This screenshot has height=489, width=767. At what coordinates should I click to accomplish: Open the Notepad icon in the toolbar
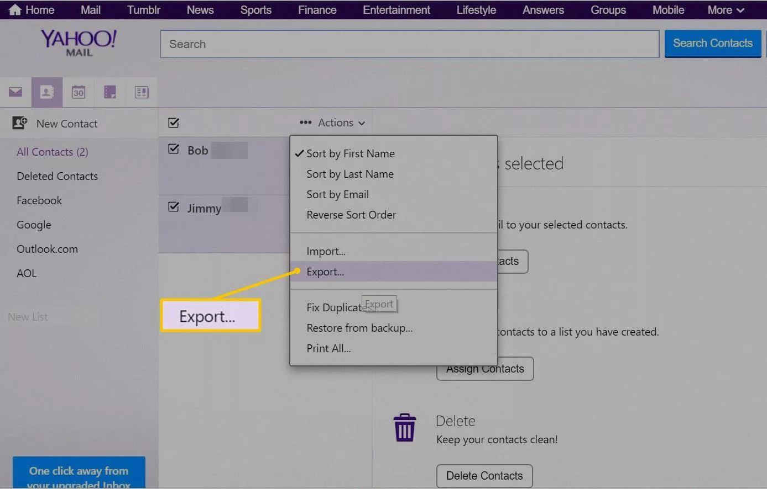pos(110,92)
